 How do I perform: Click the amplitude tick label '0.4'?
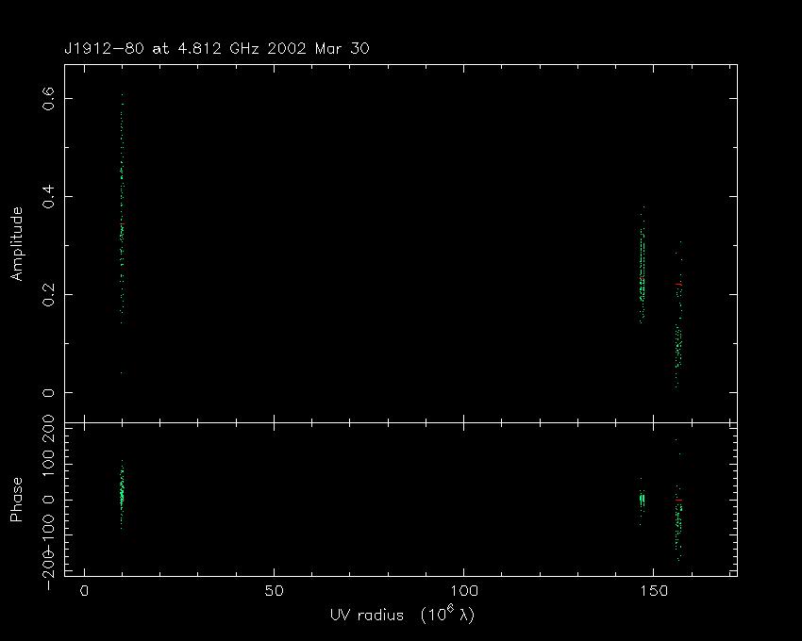point(48,196)
